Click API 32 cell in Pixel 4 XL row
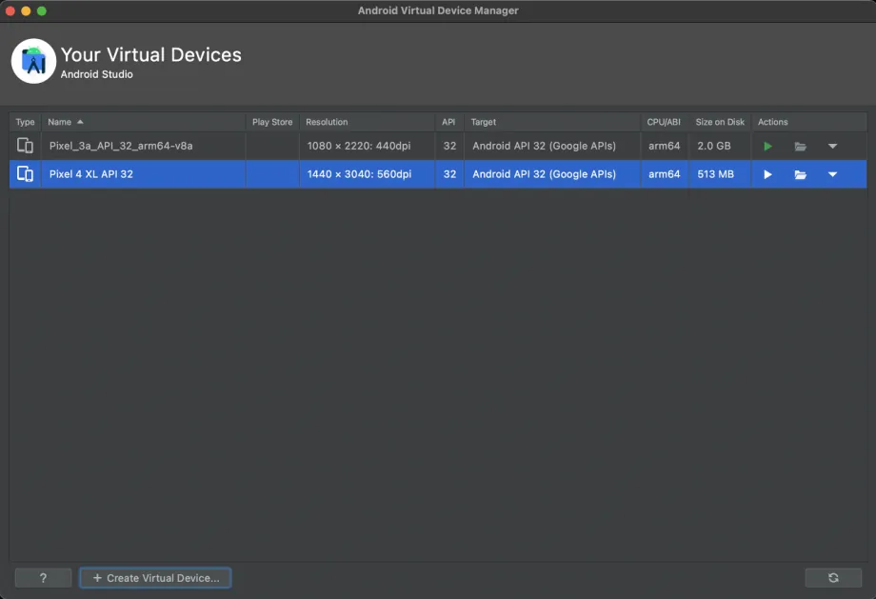Screen dimensions: 876x599 point(449,173)
